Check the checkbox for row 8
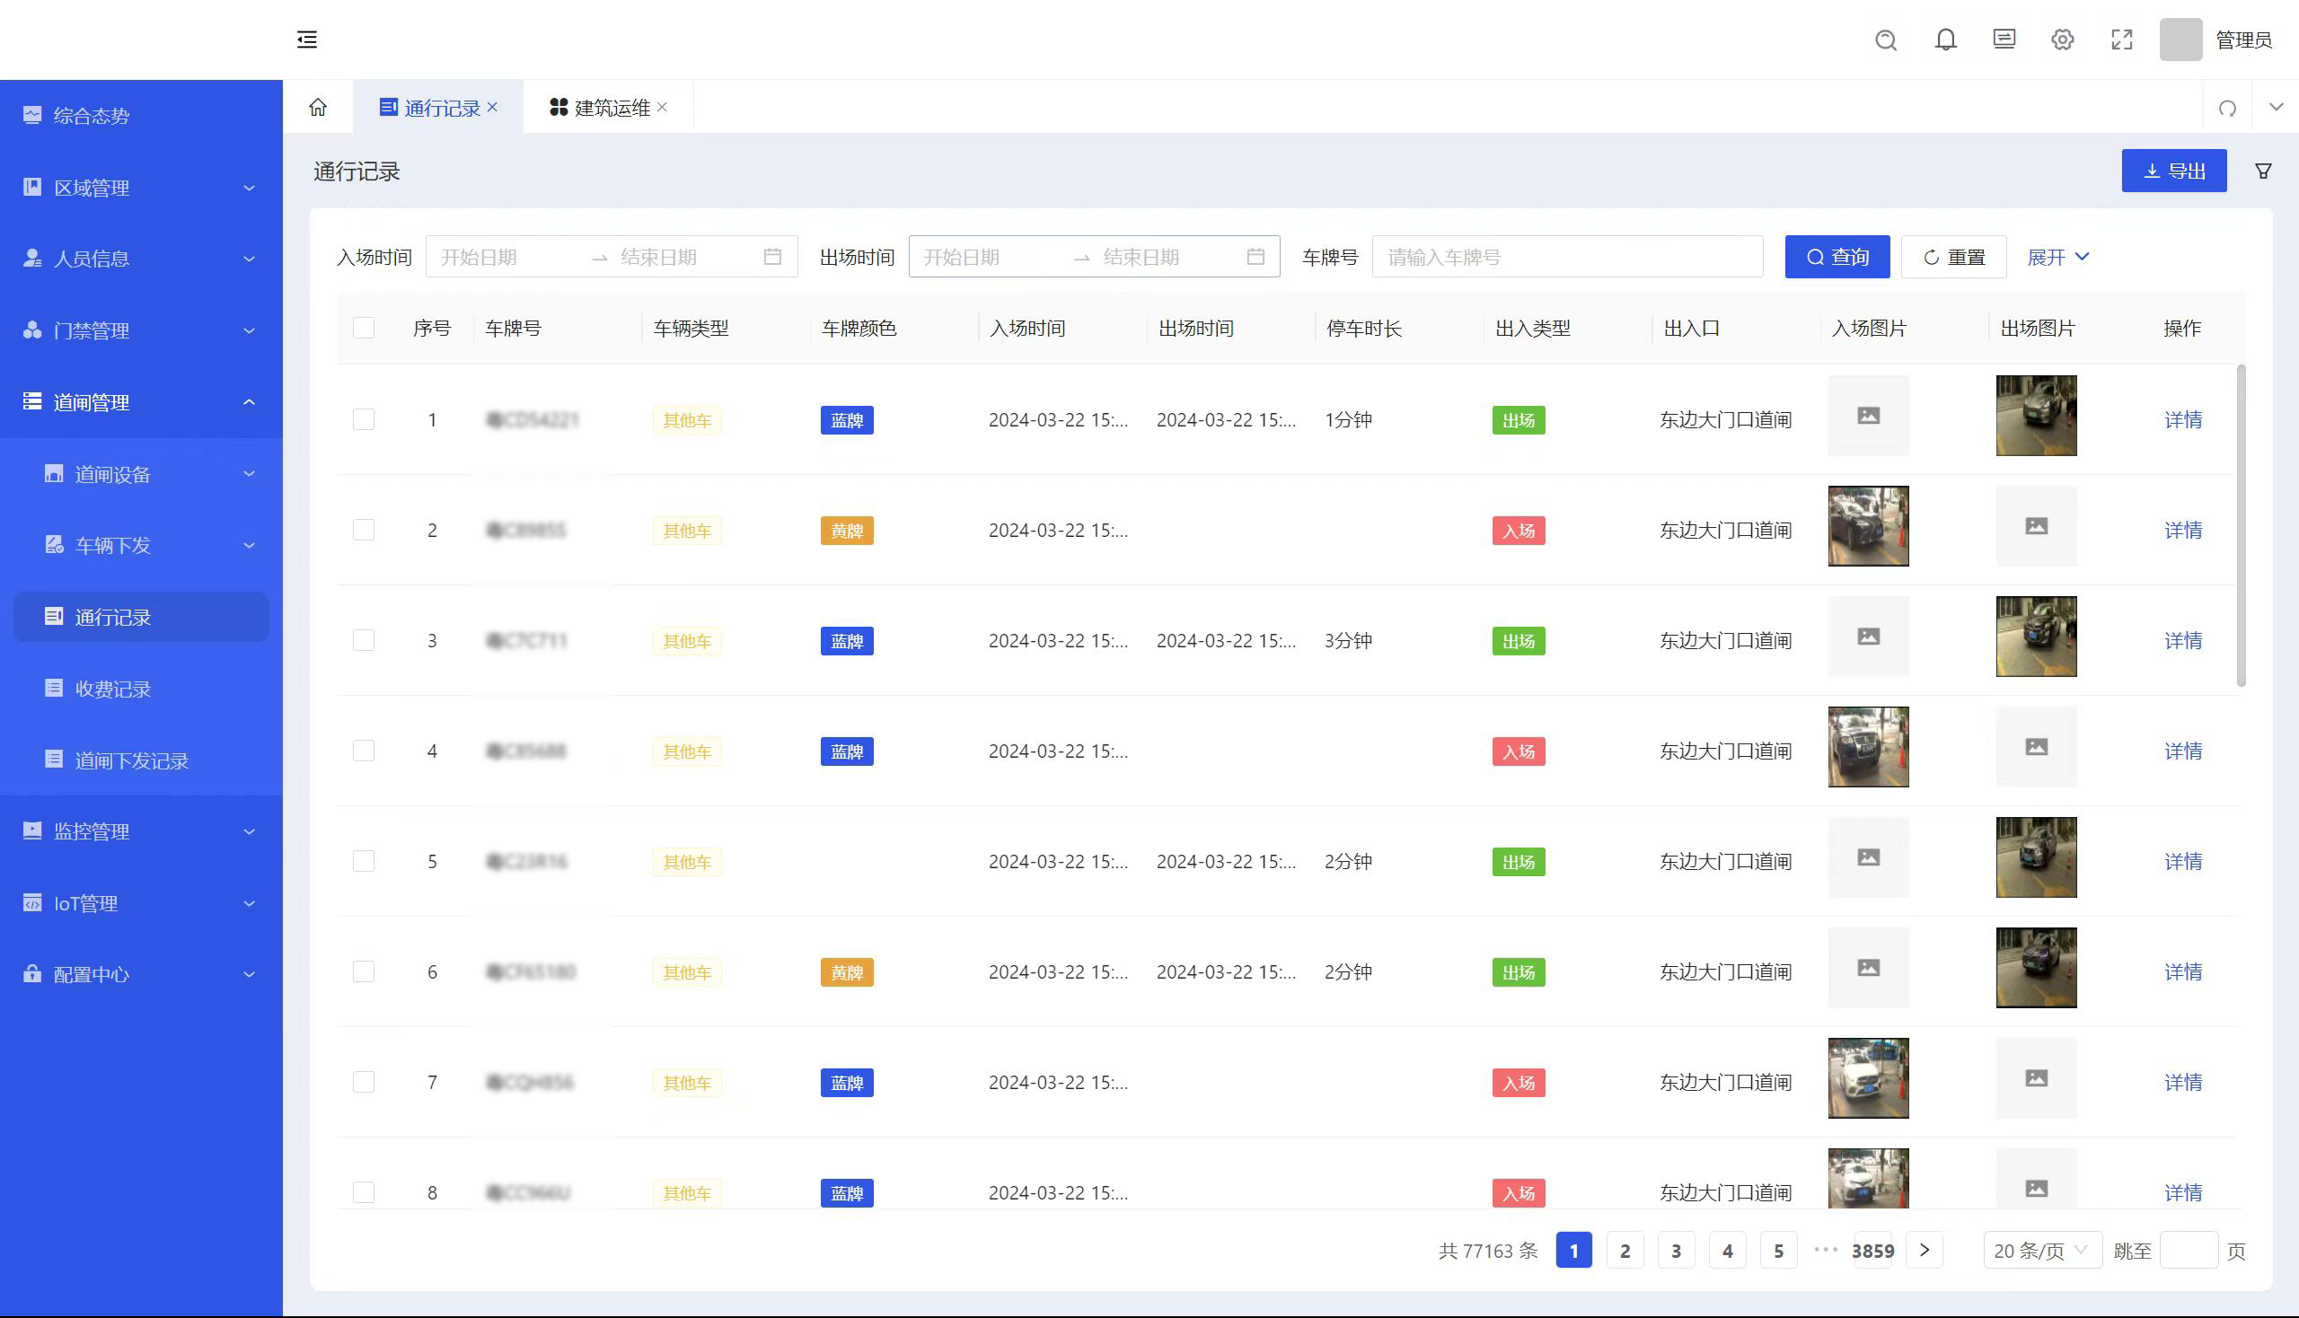 pyautogui.click(x=364, y=1192)
